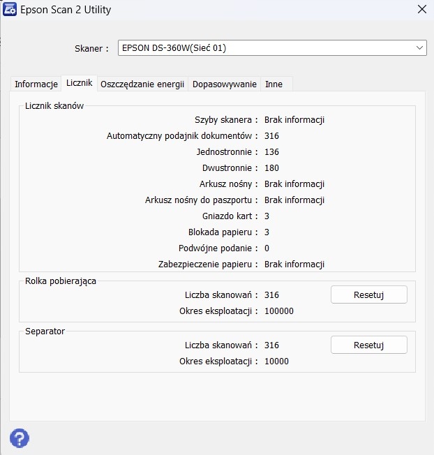
Task: Click the Jednostronnie value 136
Action: (271, 151)
